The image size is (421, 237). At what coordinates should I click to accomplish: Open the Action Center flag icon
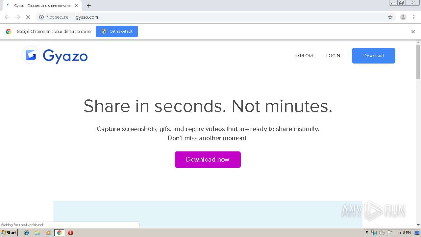tap(390, 233)
